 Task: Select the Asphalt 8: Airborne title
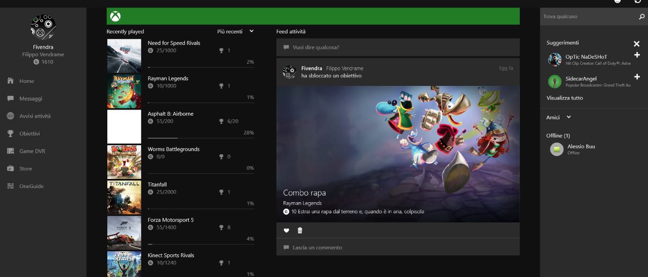point(171,114)
